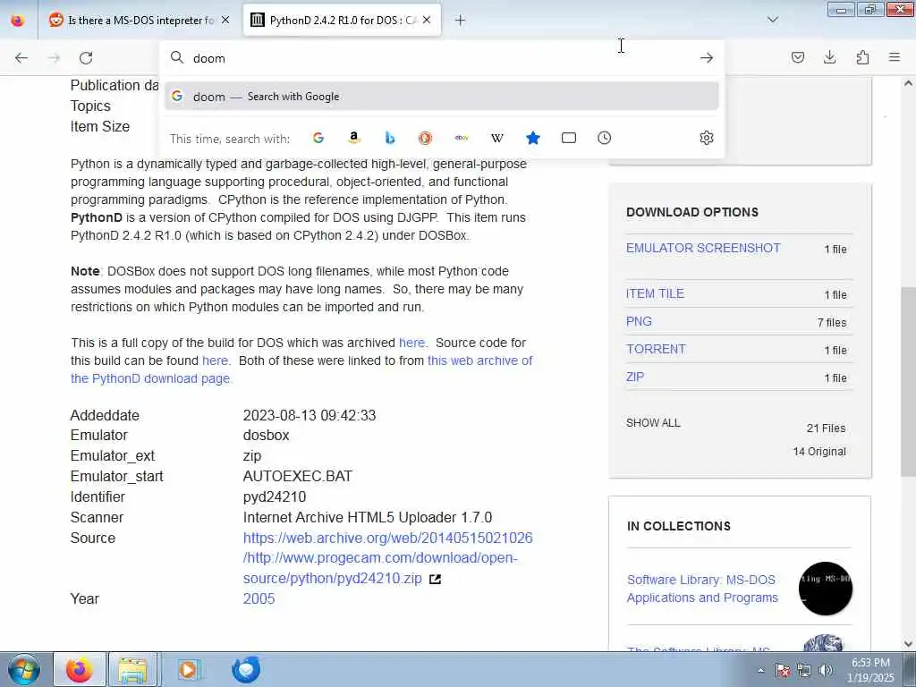Open TORRENT download option

pyautogui.click(x=656, y=350)
